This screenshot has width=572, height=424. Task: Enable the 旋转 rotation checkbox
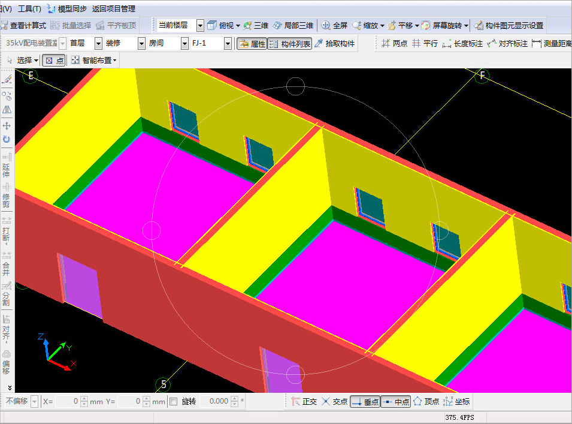tap(174, 402)
